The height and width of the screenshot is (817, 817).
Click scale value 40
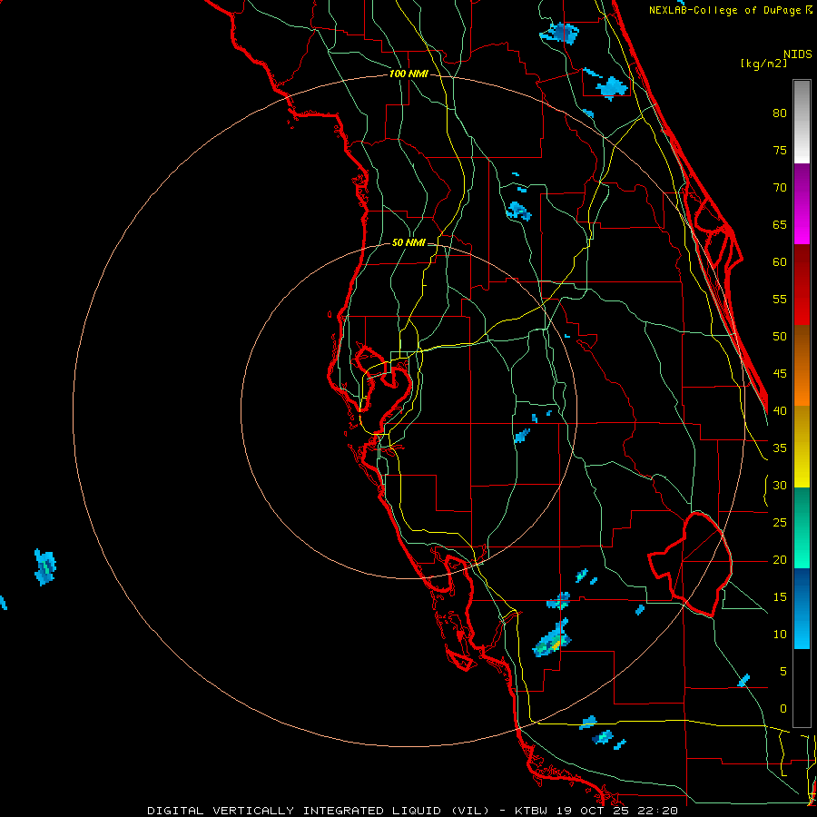(x=780, y=411)
